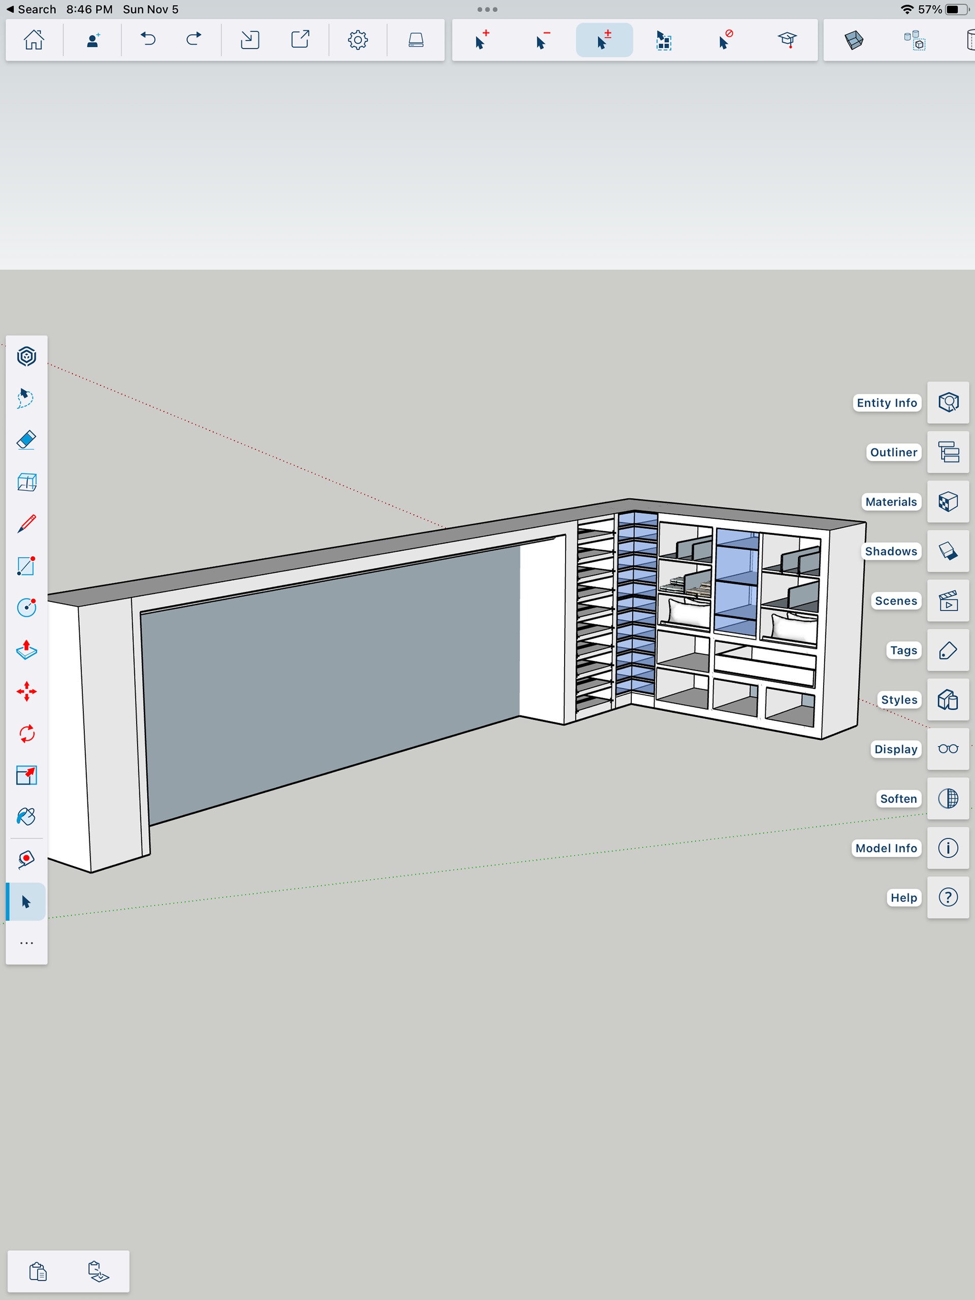Toggle add/subtract selection mode
Image resolution: width=975 pixels, height=1300 pixels.
pyautogui.click(x=604, y=40)
